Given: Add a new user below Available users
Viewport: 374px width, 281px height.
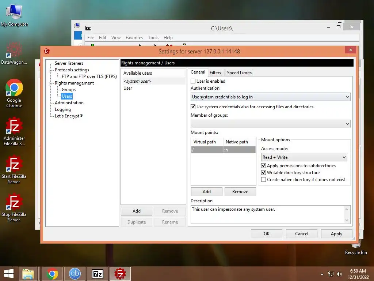Looking at the screenshot, I should pos(137,211).
